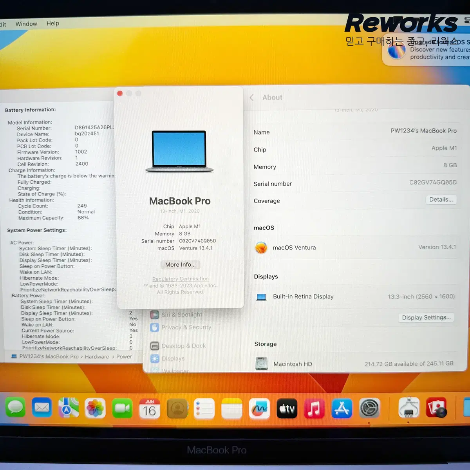Viewport: 470px width, 470px height.
Task: Open System Information chip icon in the Dock
Action: pos(409,407)
